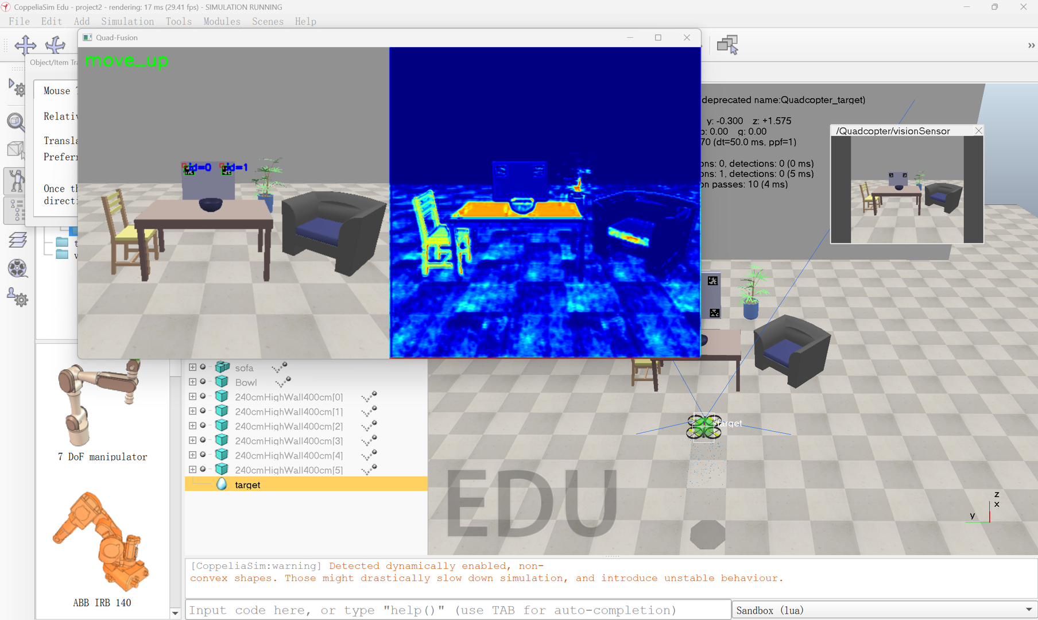1038x620 pixels.
Task: Click the Lua command input field
Action: pyautogui.click(x=458, y=610)
